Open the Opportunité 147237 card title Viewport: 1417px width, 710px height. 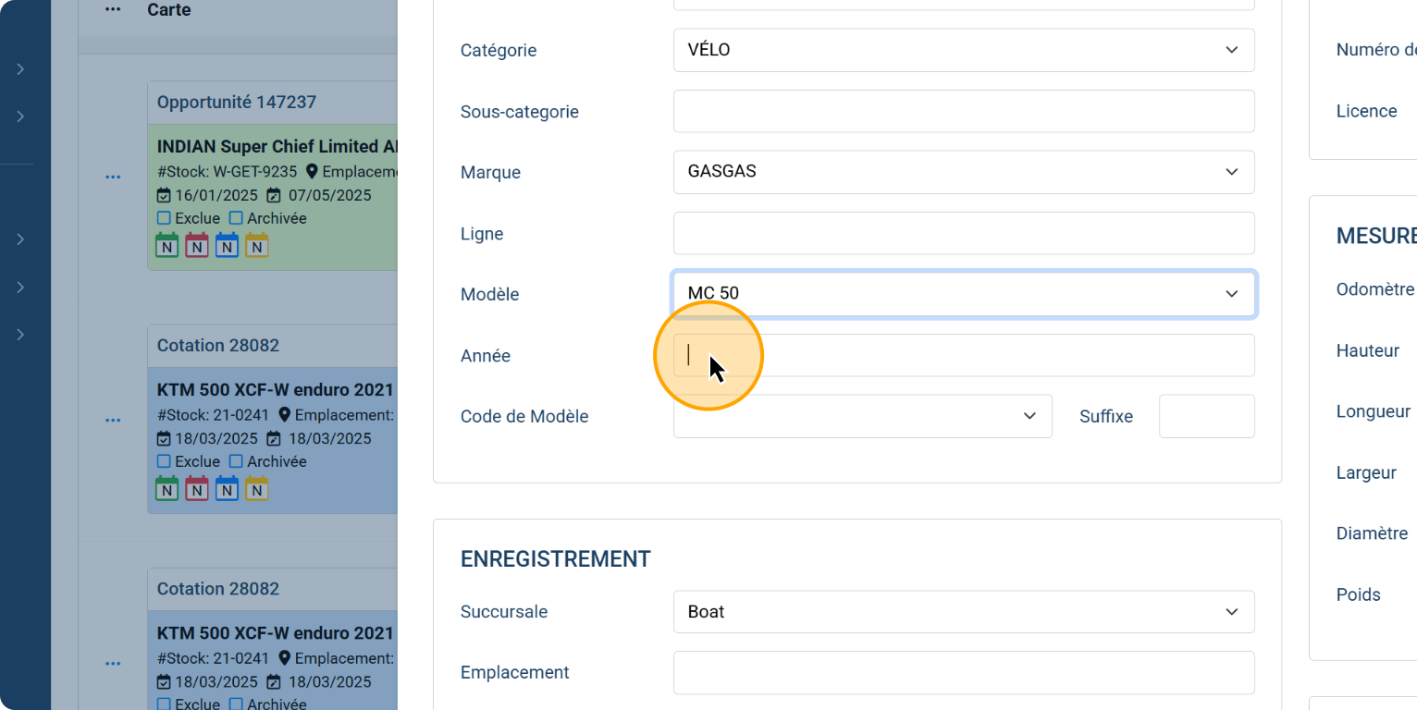[x=237, y=102]
